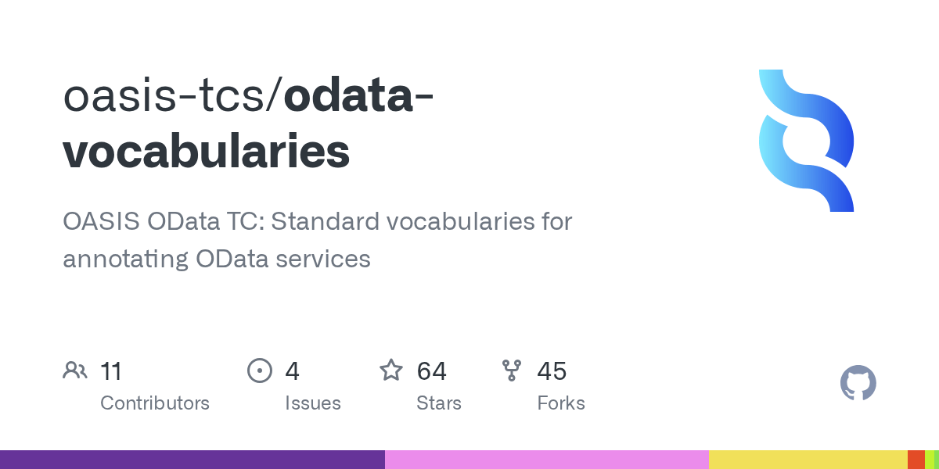Click the pink language bar segment
Image resolution: width=939 pixels, height=469 pixels.
coord(547,460)
